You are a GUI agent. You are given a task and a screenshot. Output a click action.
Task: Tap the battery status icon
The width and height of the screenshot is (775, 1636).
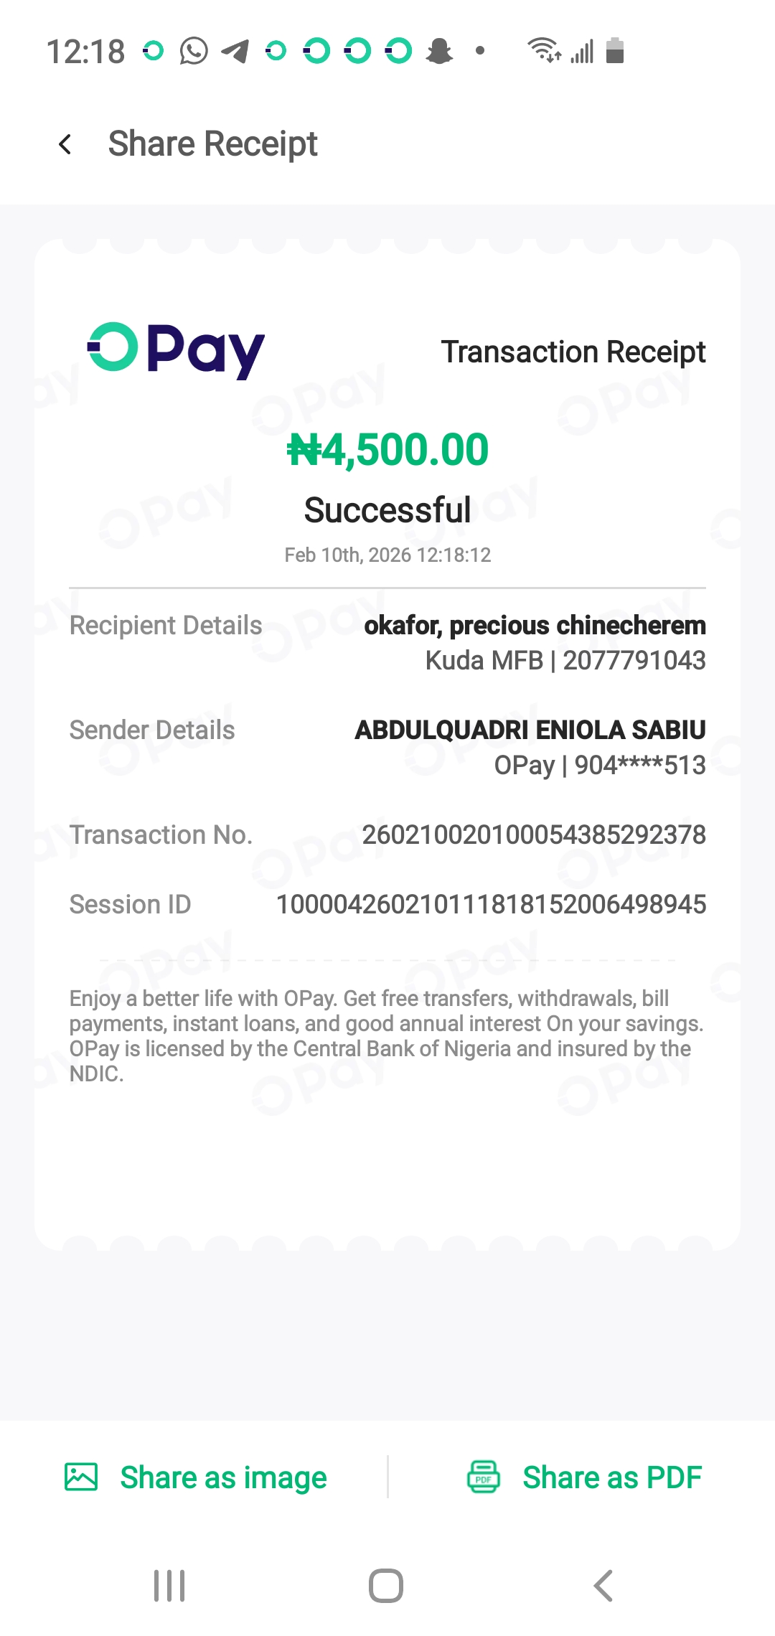coord(615,51)
